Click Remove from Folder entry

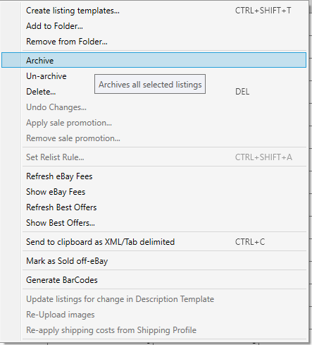click(x=154, y=42)
